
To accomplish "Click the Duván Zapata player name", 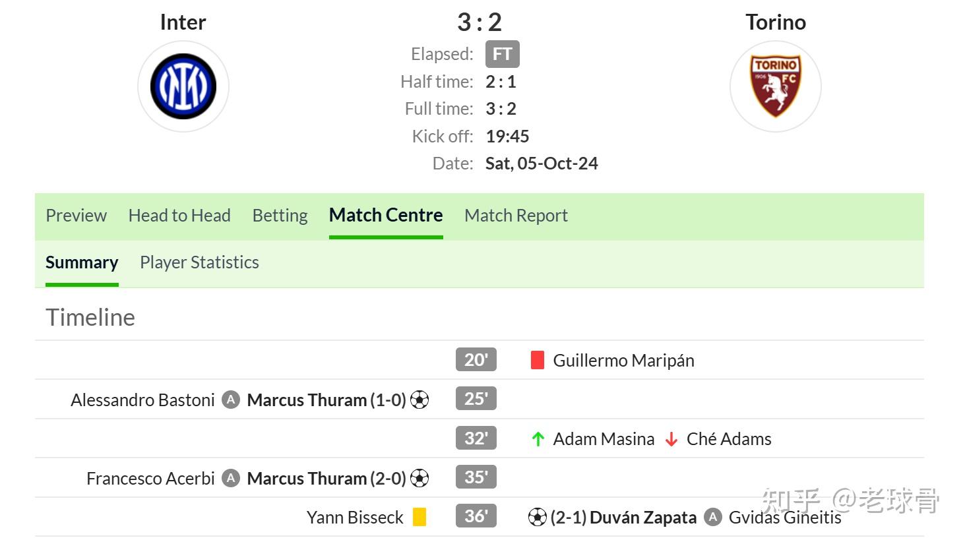I will pos(642,518).
